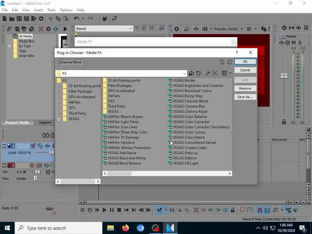312x234 pixels.
Task: Open the FX folder path dropdown
Action: pos(184,74)
